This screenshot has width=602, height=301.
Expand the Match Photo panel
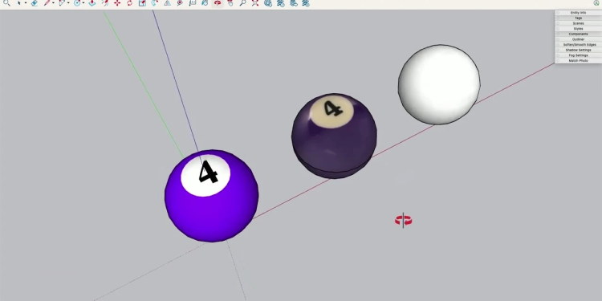point(578,61)
